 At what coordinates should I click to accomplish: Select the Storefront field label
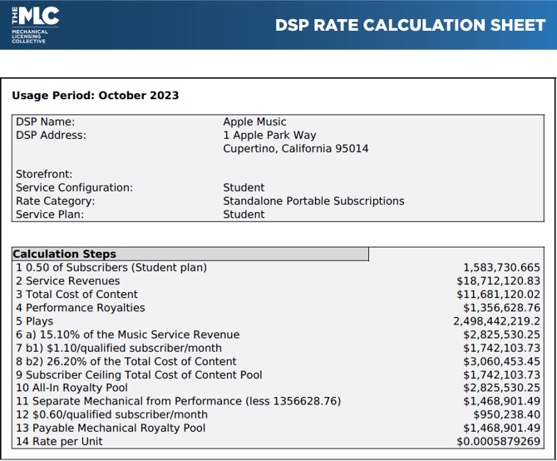point(44,175)
